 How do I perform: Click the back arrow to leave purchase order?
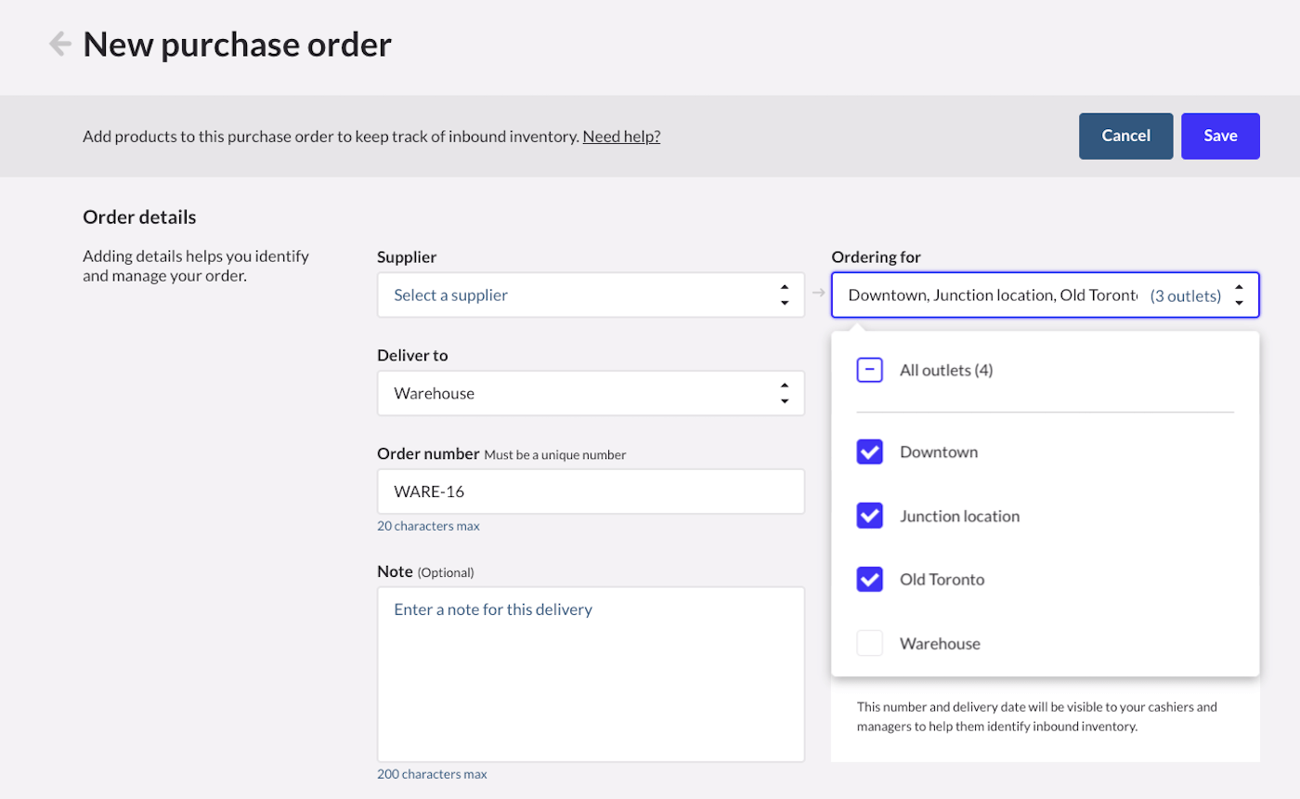(x=58, y=43)
